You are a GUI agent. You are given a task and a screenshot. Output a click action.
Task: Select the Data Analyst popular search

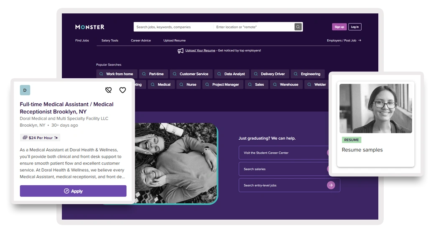click(x=232, y=74)
